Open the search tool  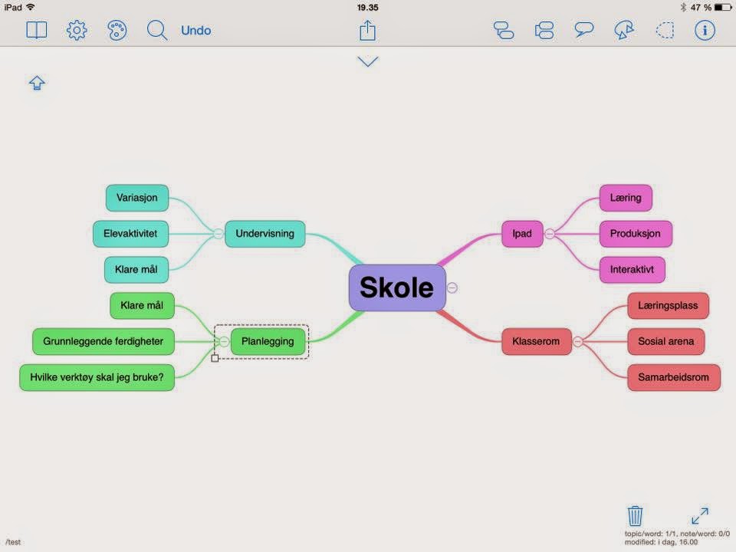[x=156, y=30]
